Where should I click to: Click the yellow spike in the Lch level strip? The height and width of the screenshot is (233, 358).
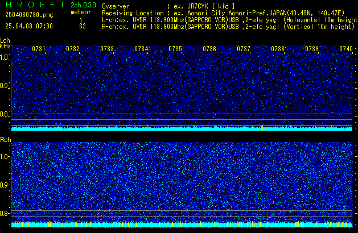click(262, 128)
